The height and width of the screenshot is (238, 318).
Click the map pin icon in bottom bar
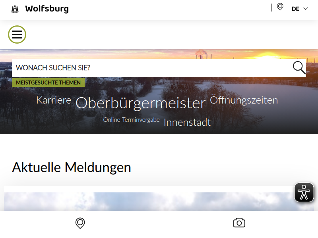point(80,223)
